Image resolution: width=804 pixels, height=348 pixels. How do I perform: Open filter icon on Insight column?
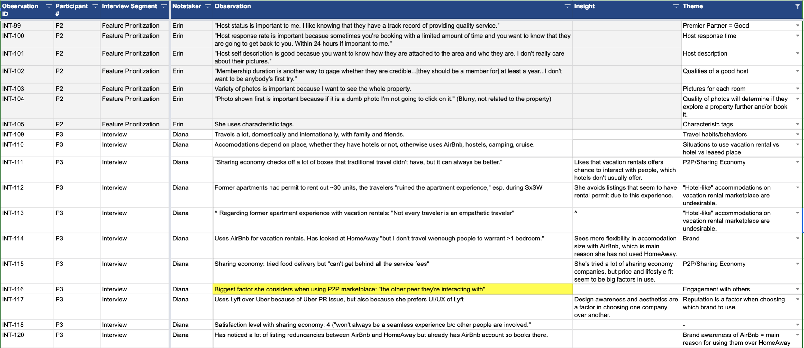[676, 6]
